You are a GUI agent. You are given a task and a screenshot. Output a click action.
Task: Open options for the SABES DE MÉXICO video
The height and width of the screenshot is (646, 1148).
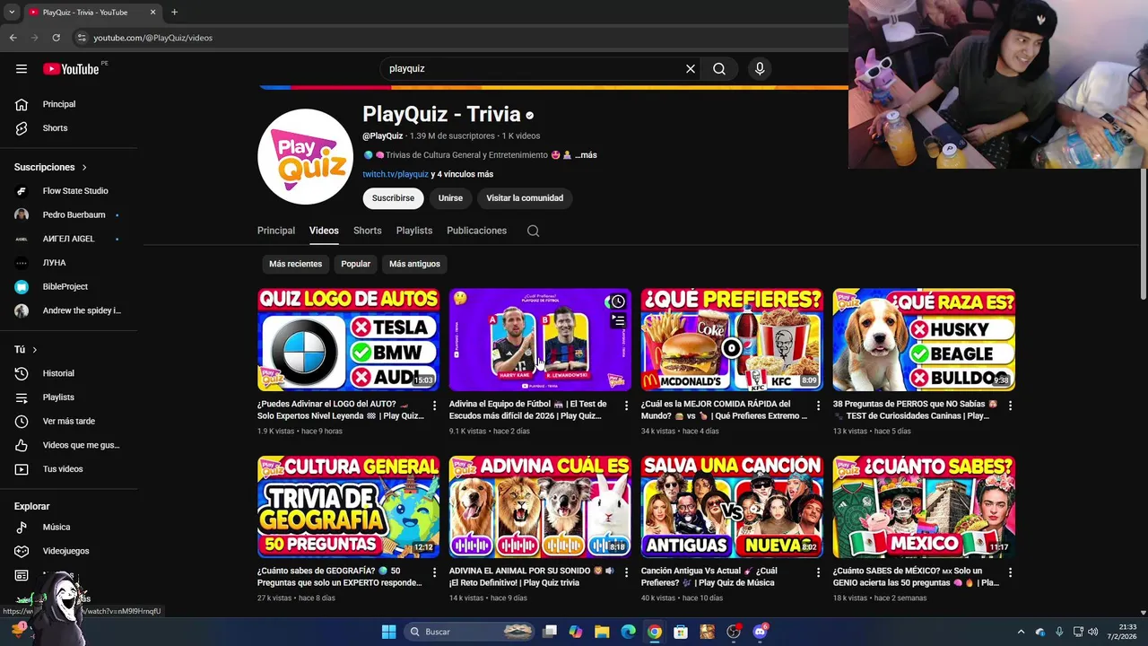pos(1011,572)
